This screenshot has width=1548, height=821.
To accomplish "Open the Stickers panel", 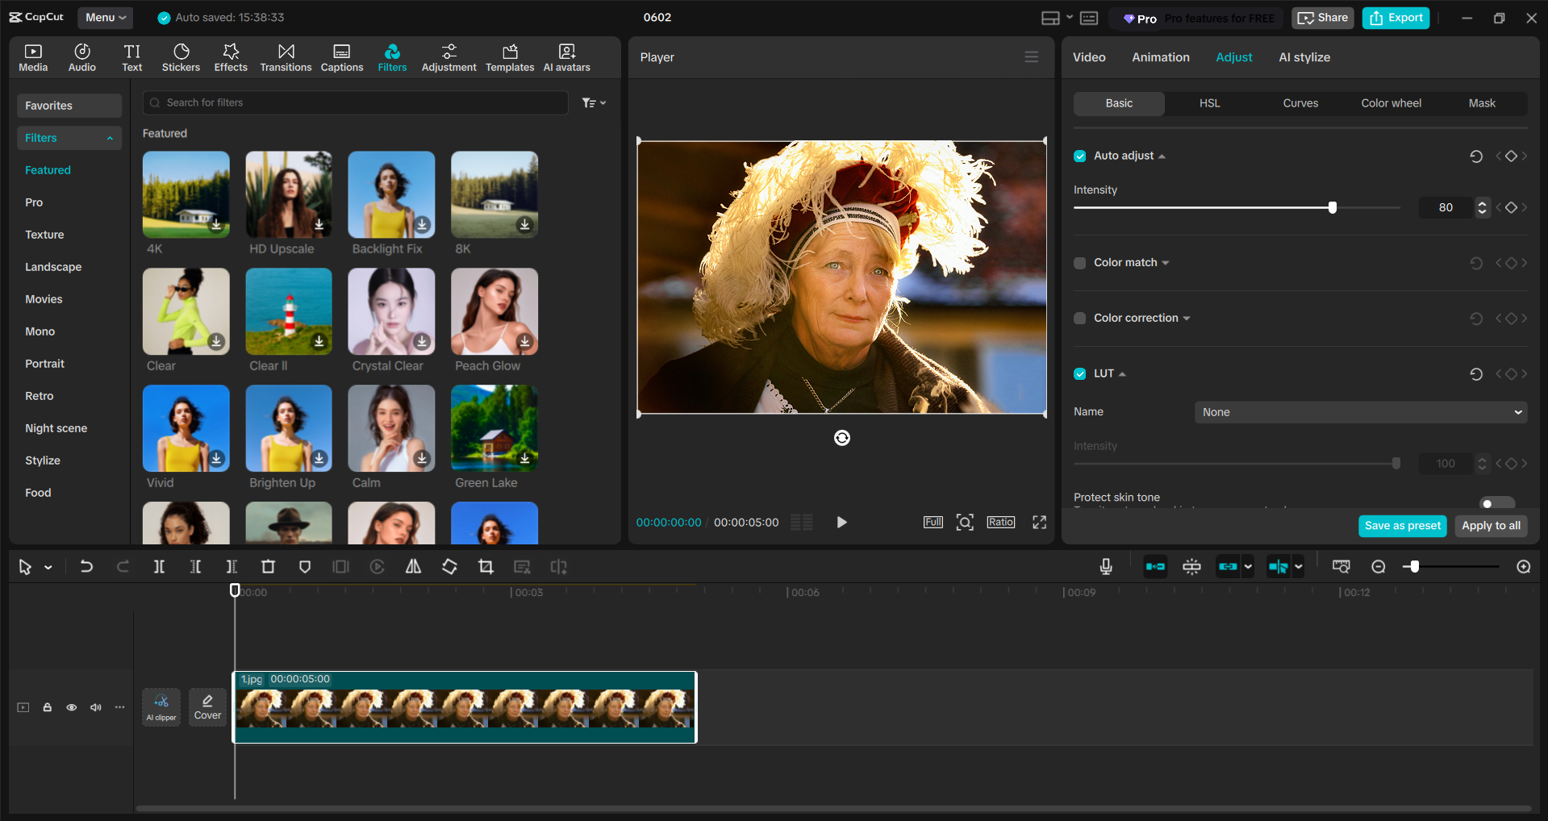I will tap(181, 56).
